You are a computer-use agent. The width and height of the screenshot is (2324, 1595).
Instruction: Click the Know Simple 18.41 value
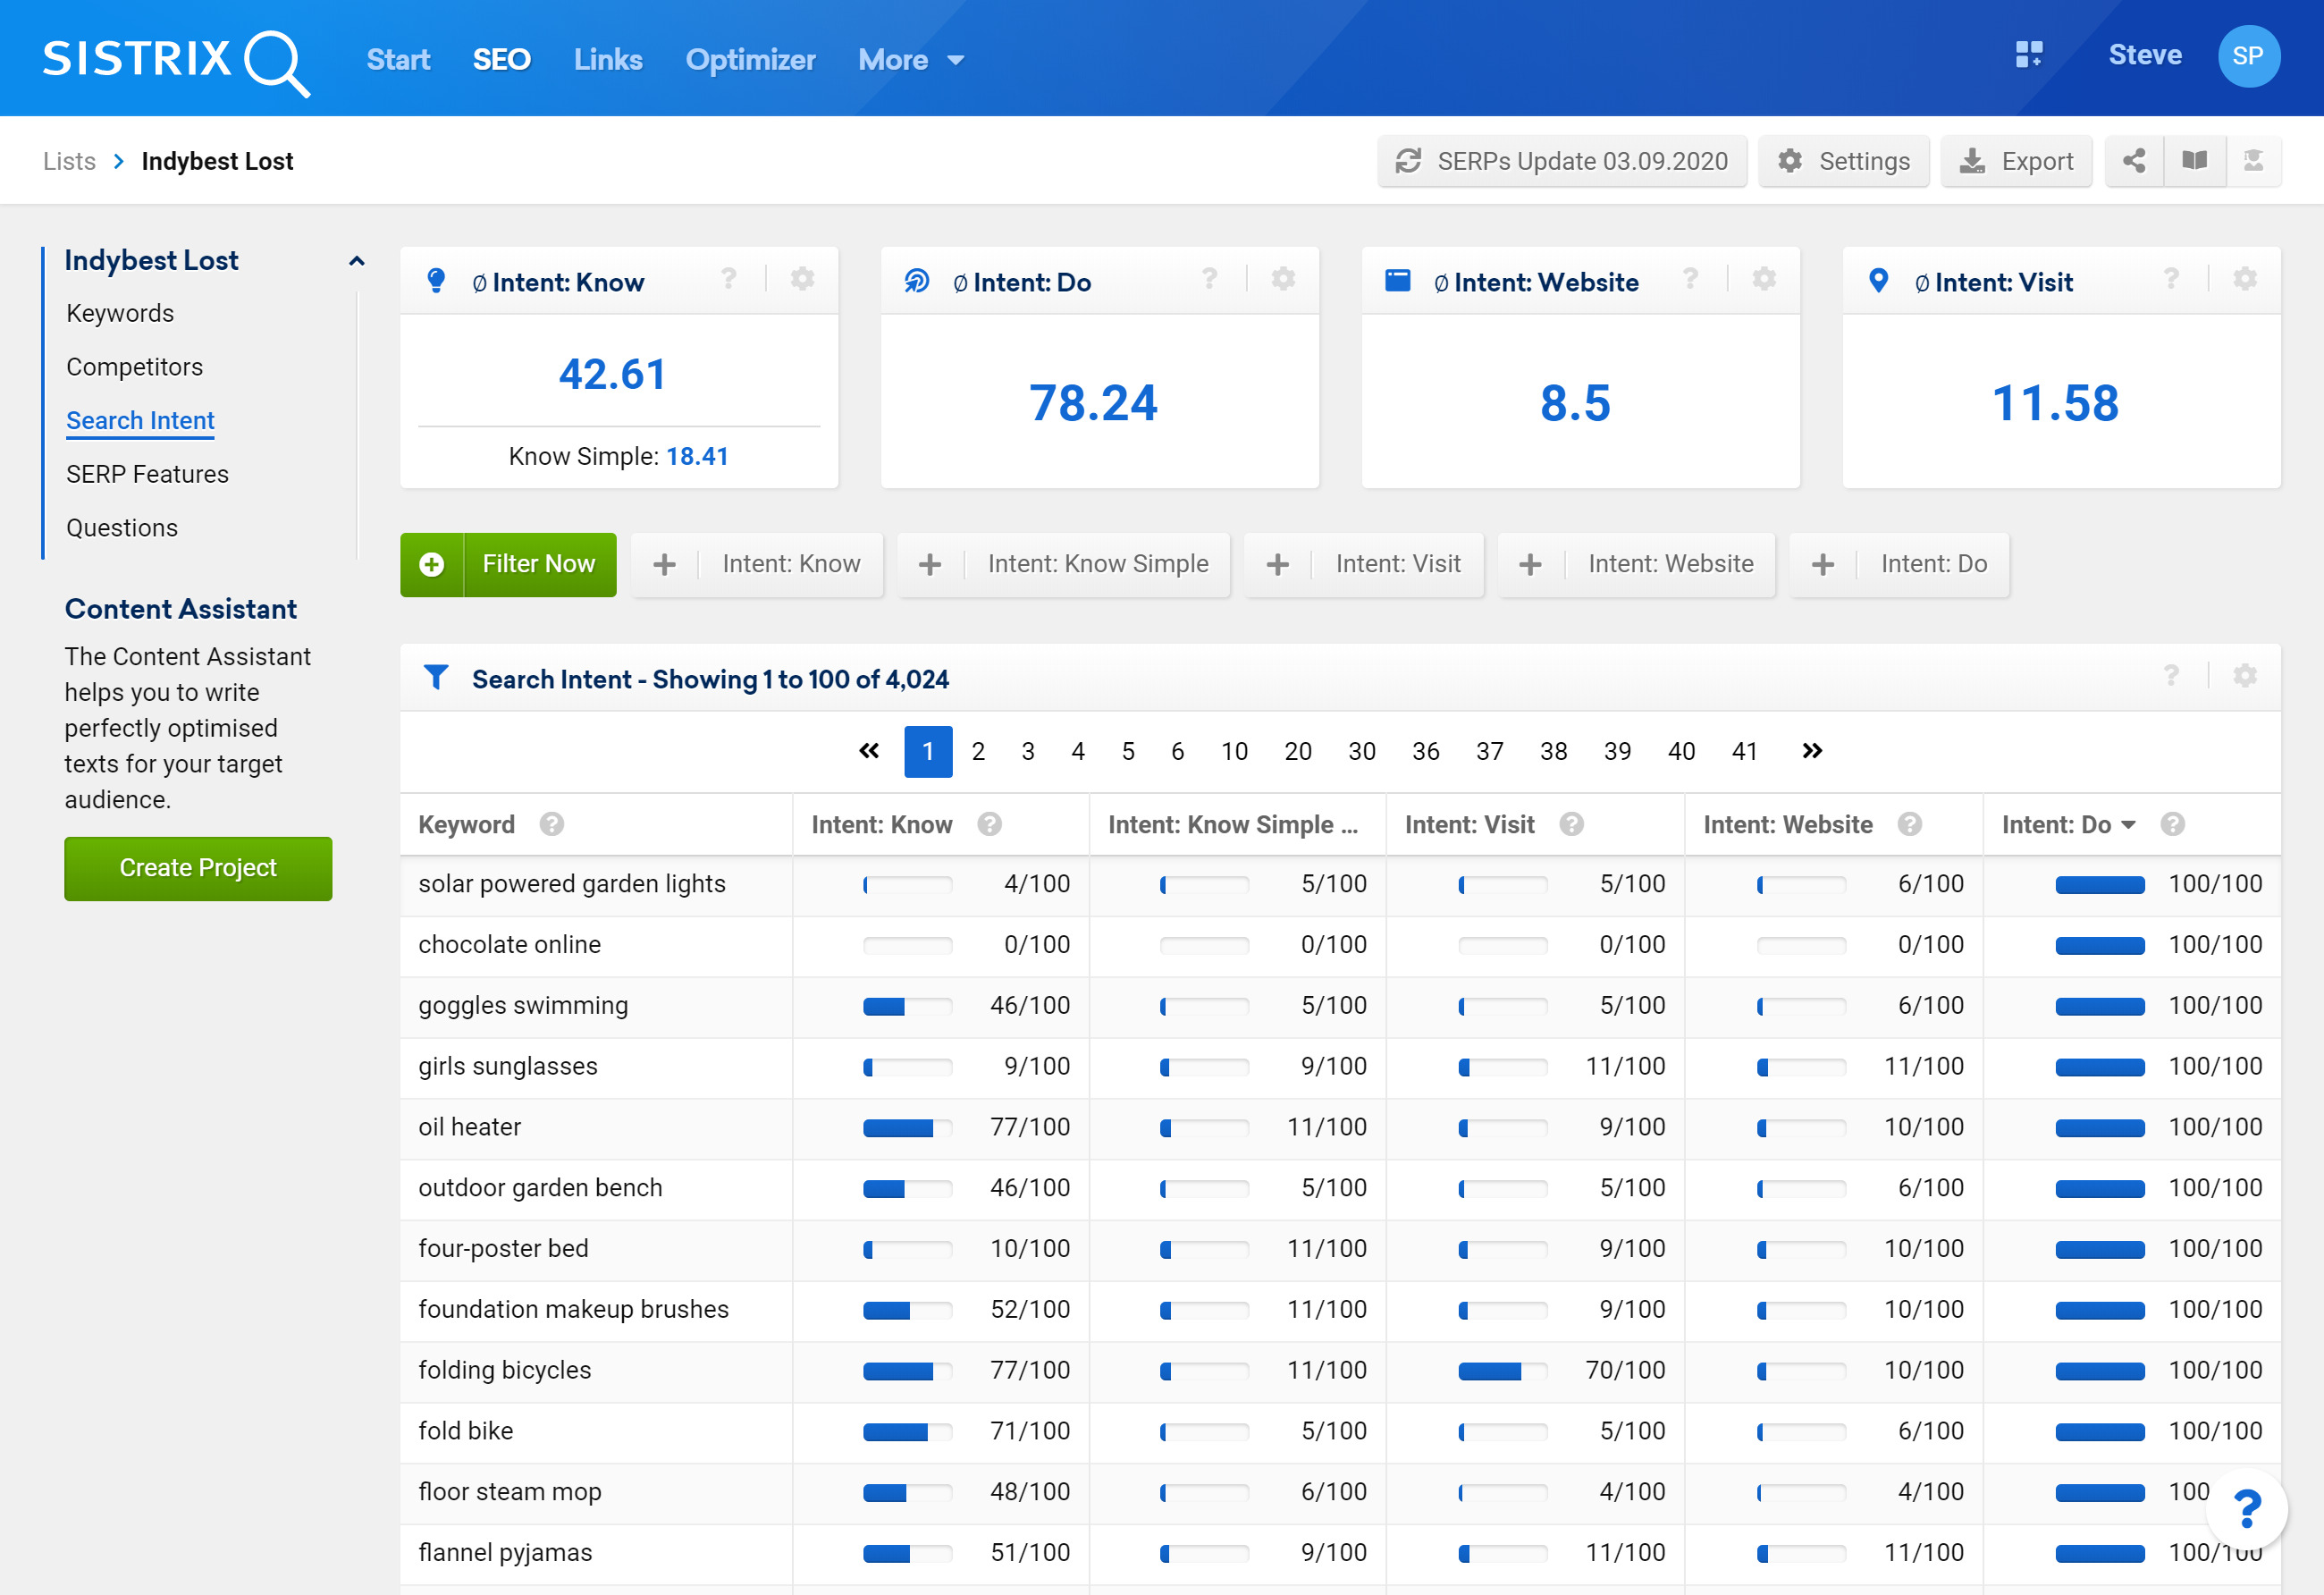[x=697, y=456]
